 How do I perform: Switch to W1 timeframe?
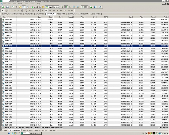pos(69,11)
